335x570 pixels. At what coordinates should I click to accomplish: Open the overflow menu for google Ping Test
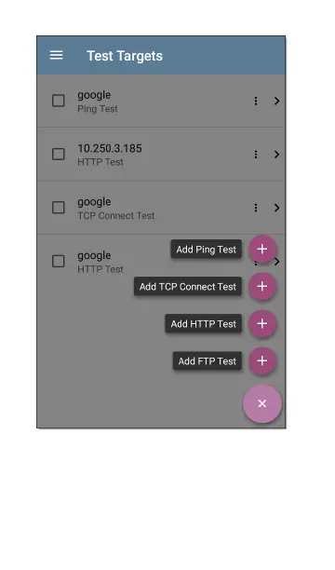[x=256, y=102]
